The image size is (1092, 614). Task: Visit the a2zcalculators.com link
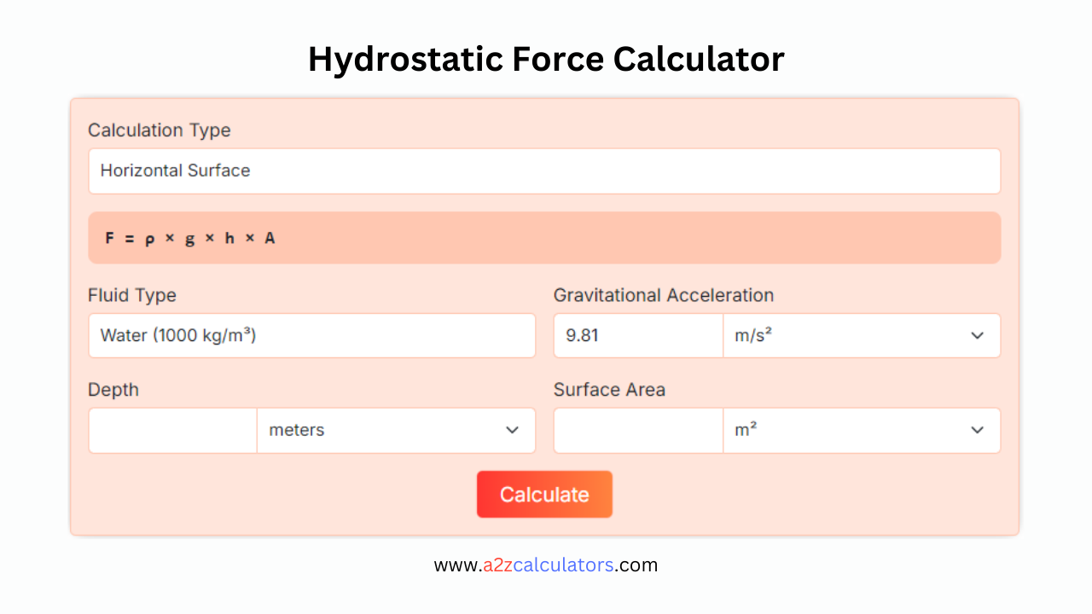[546, 565]
